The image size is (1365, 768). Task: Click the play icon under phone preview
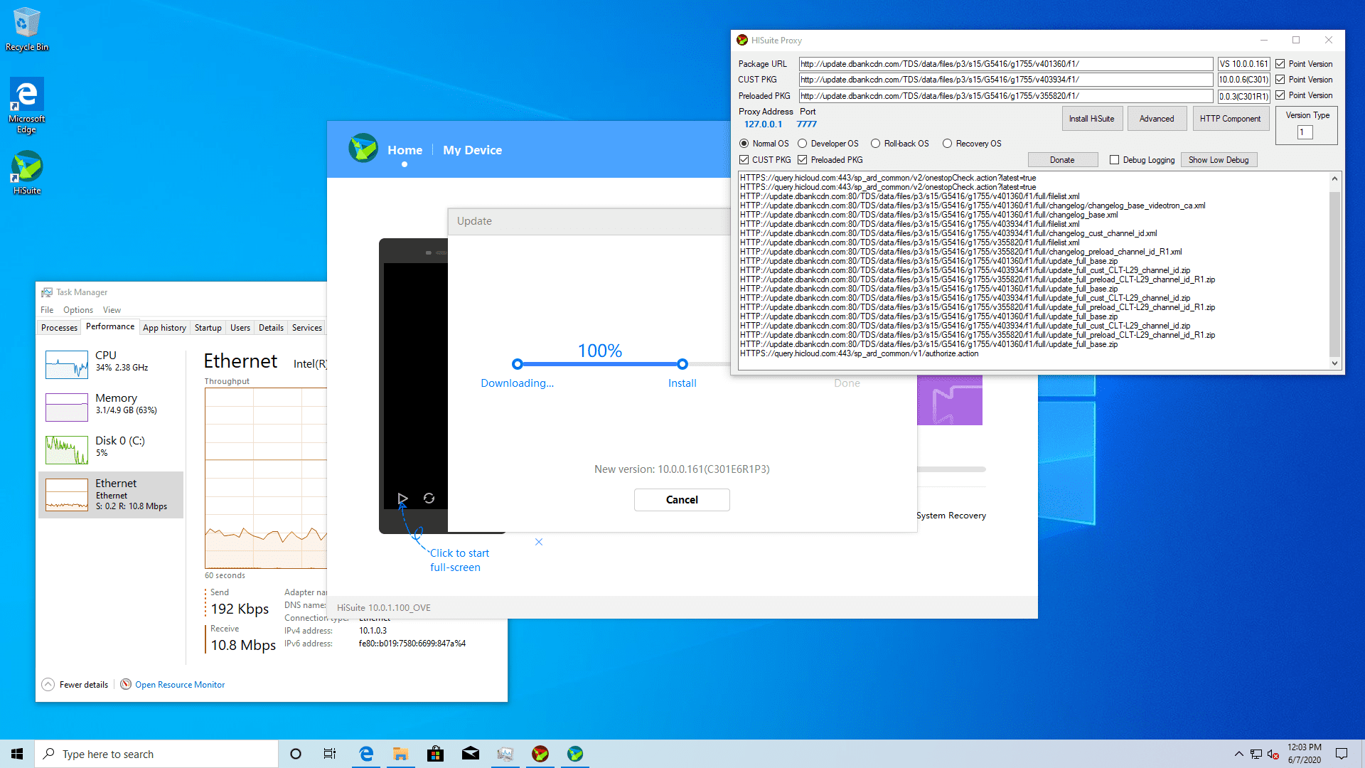[x=402, y=498]
